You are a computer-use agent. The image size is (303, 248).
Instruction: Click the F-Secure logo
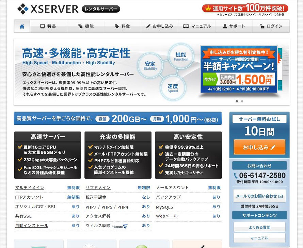coord(119,226)
